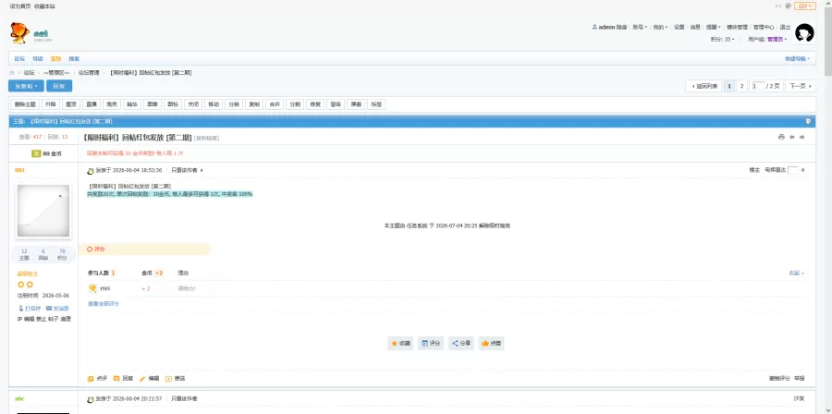Screen dimensions: 832x414
Task: Click the print icon in thread header
Action: tap(781, 137)
